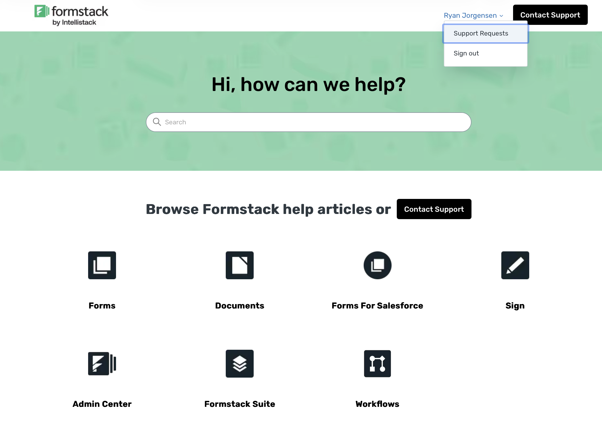Click the magnifying glass search icon
Viewport: 602px width, 441px height.
tap(157, 122)
